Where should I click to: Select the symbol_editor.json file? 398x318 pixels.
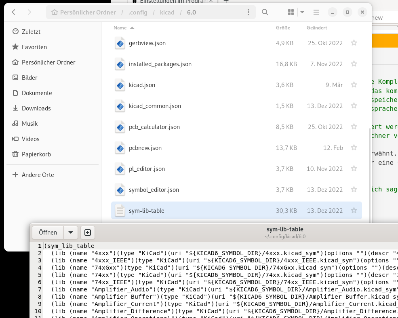pyautogui.click(x=236, y=190)
